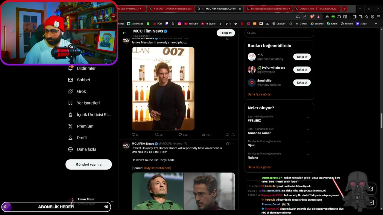
Task: Open Sohbet messages in the sidebar
Action: tap(79, 80)
